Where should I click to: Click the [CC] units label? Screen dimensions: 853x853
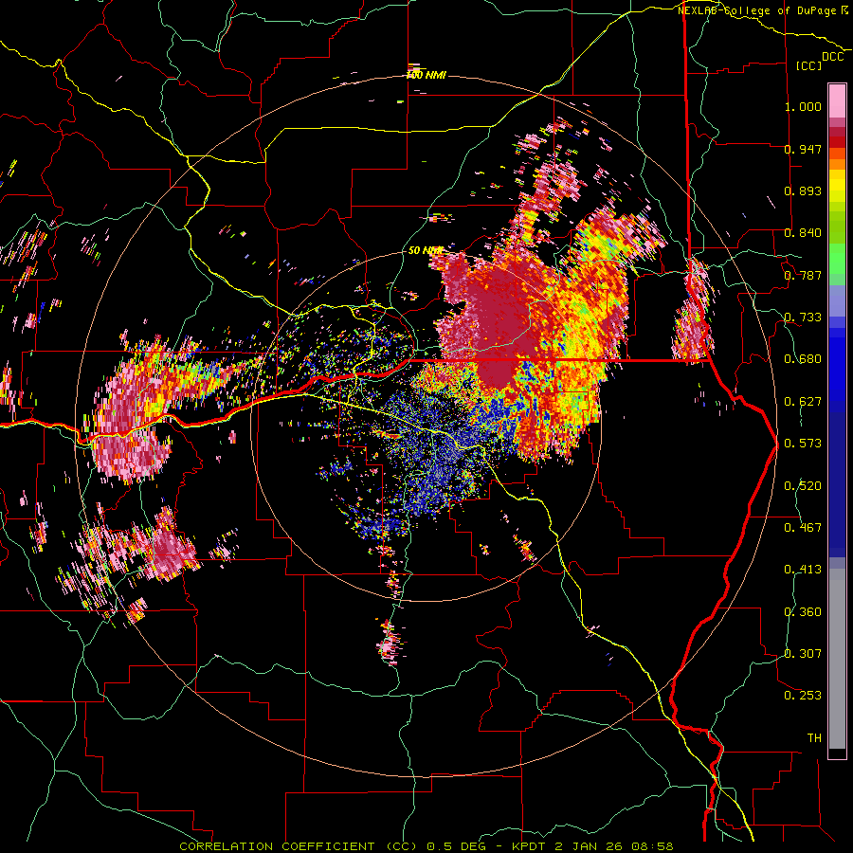(x=809, y=65)
